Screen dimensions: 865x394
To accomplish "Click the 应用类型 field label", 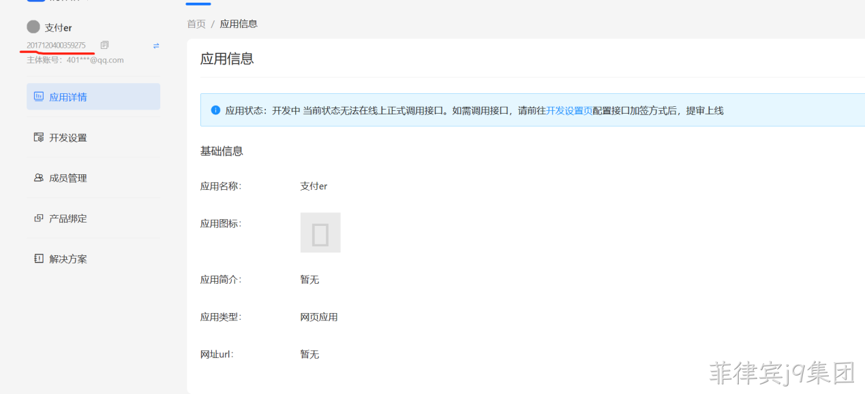I will pyautogui.click(x=221, y=317).
